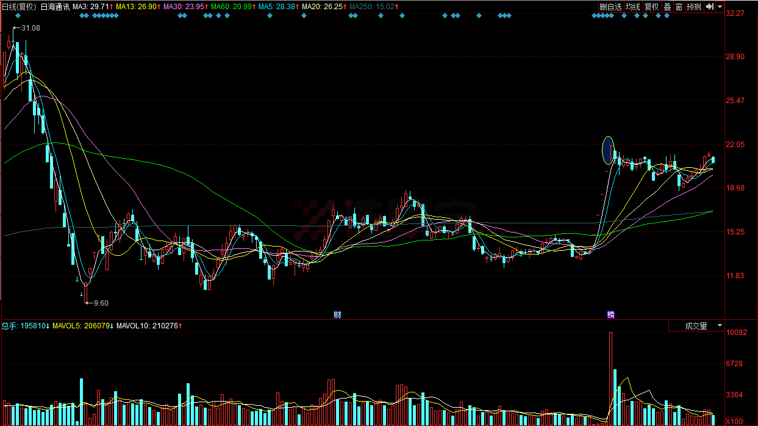Screen dimensions: 758x426
Task: Click the 预测 forecast button
Action: point(694,7)
